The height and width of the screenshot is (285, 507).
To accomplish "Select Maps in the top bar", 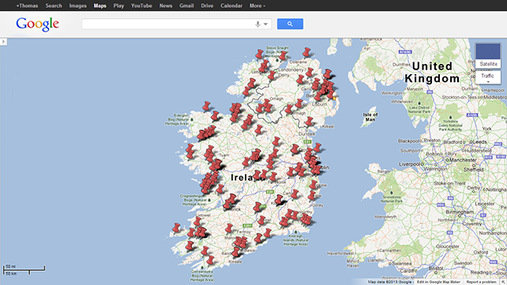I will tap(100, 6).
